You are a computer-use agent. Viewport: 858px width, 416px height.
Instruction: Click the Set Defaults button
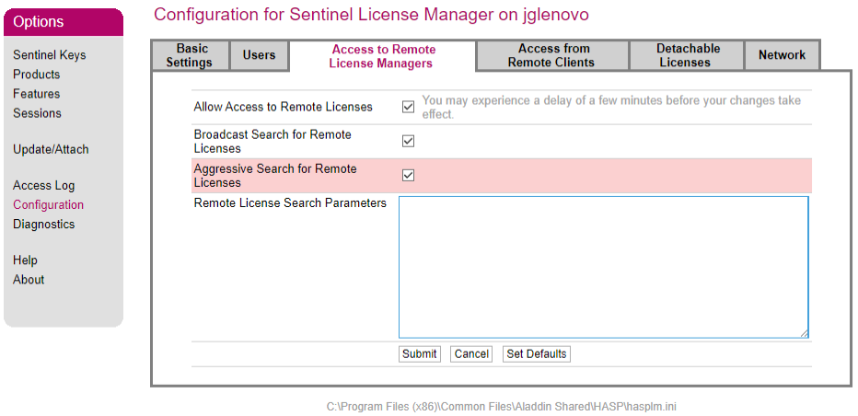(x=536, y=354)
